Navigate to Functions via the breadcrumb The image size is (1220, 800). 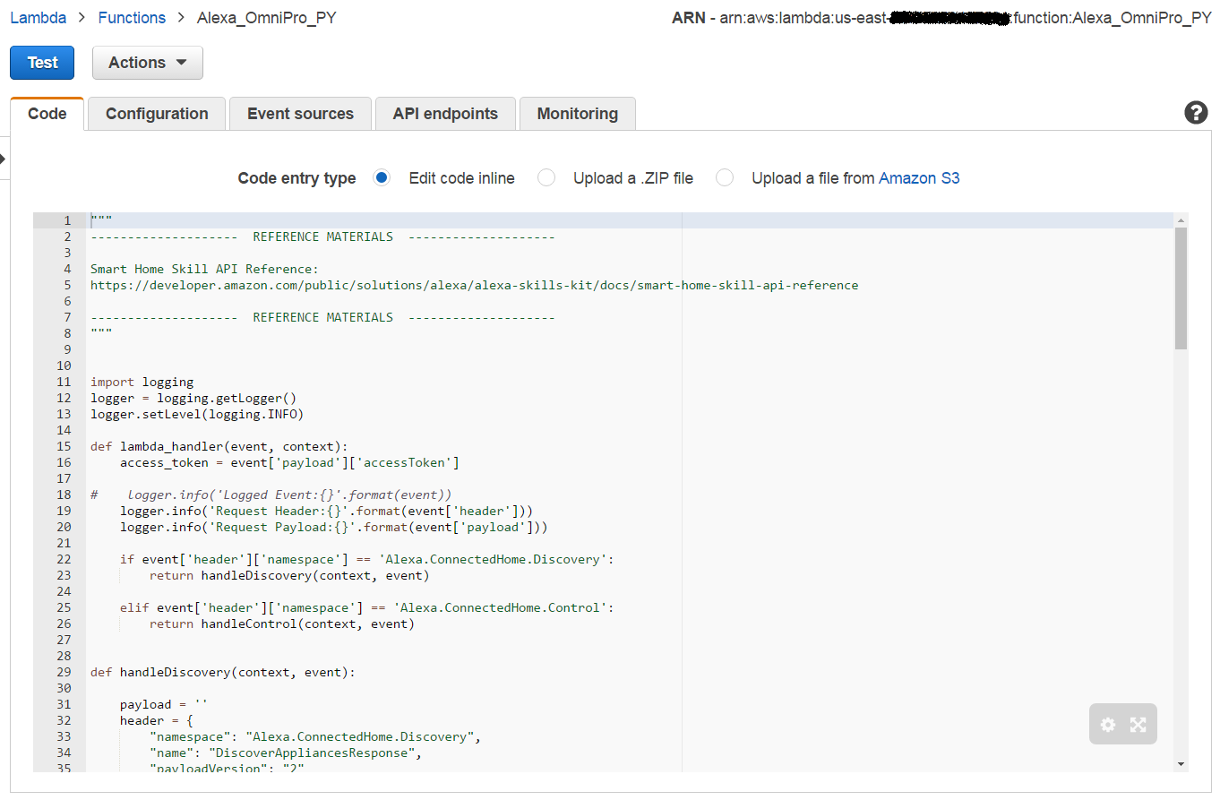pyautogui.click(x=132, y=17)
